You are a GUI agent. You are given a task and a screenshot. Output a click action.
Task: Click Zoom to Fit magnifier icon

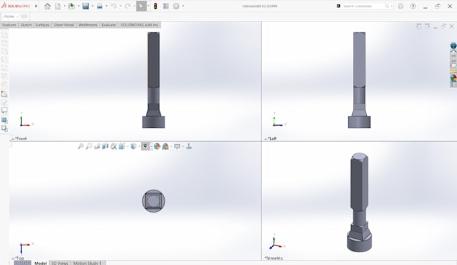coord(81,147)
